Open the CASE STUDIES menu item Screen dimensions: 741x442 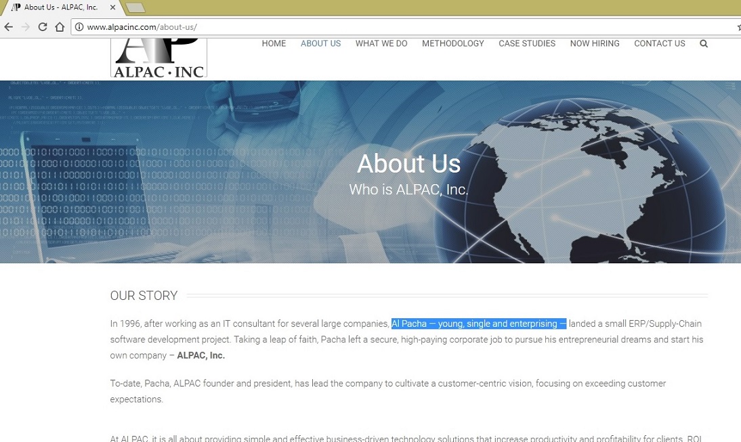(x=527, y=43)
